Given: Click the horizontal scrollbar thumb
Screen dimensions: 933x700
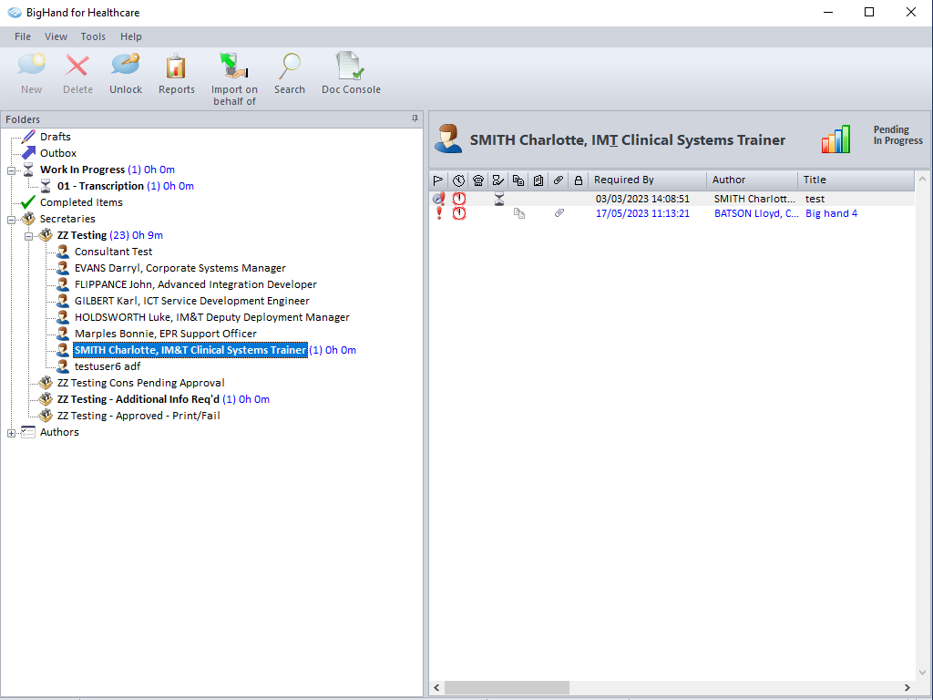Looking at the screenshot, I should (x=507, y=687).
